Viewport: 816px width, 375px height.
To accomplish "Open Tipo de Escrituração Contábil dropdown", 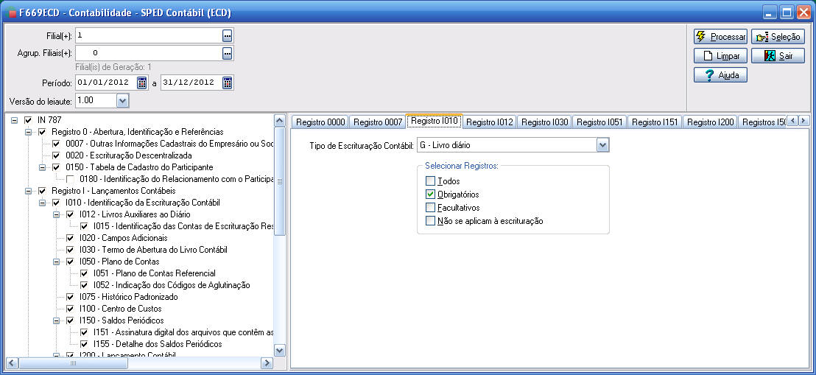I will click(x=602, y=145).
